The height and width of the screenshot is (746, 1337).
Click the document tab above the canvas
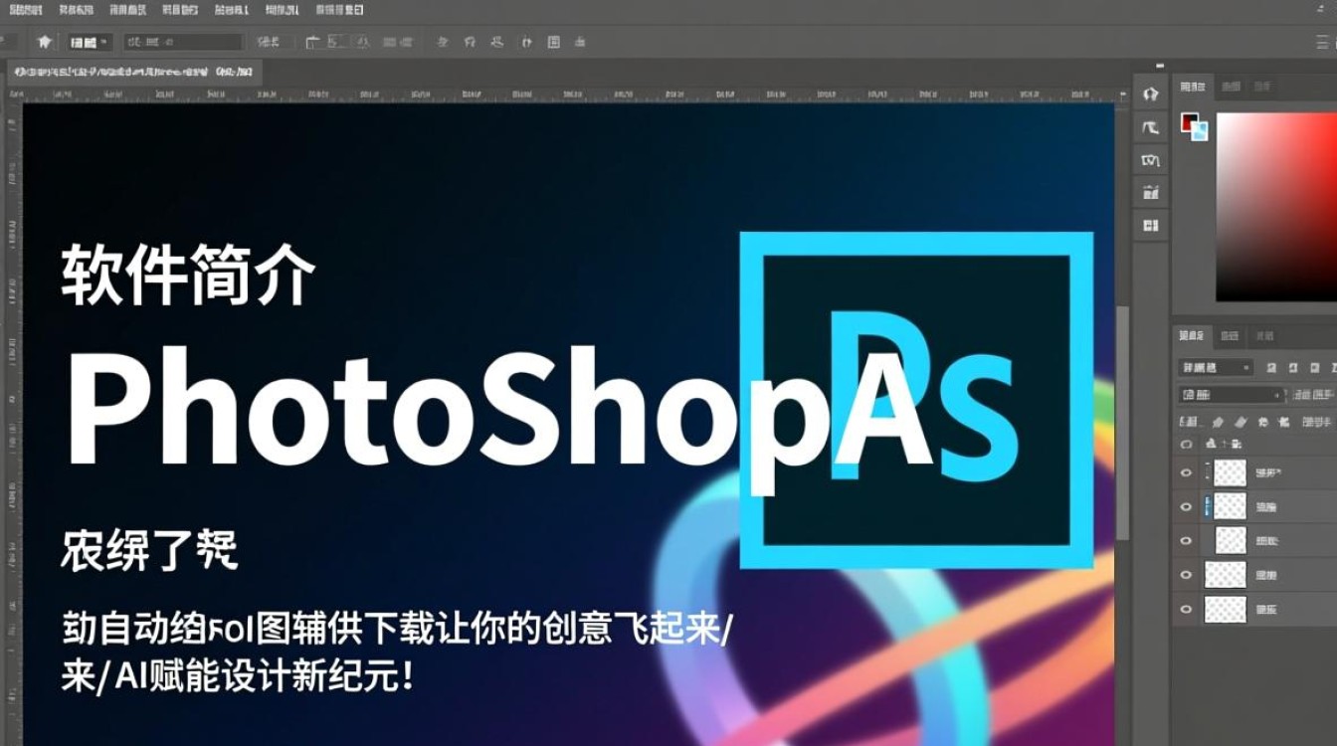pyautogui.click(x=134, y=72)
